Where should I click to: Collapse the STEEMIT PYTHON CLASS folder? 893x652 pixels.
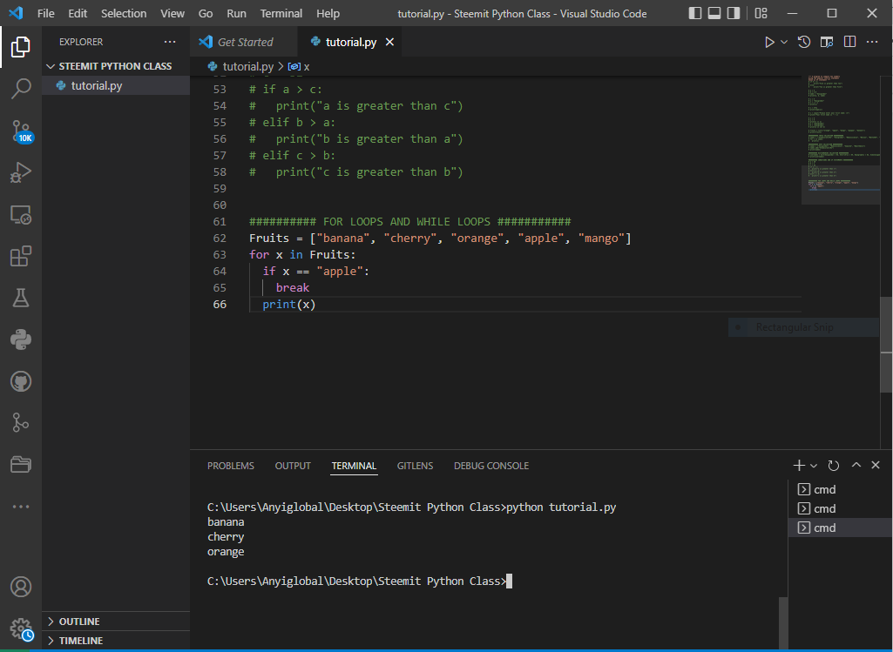coord(115,66)
